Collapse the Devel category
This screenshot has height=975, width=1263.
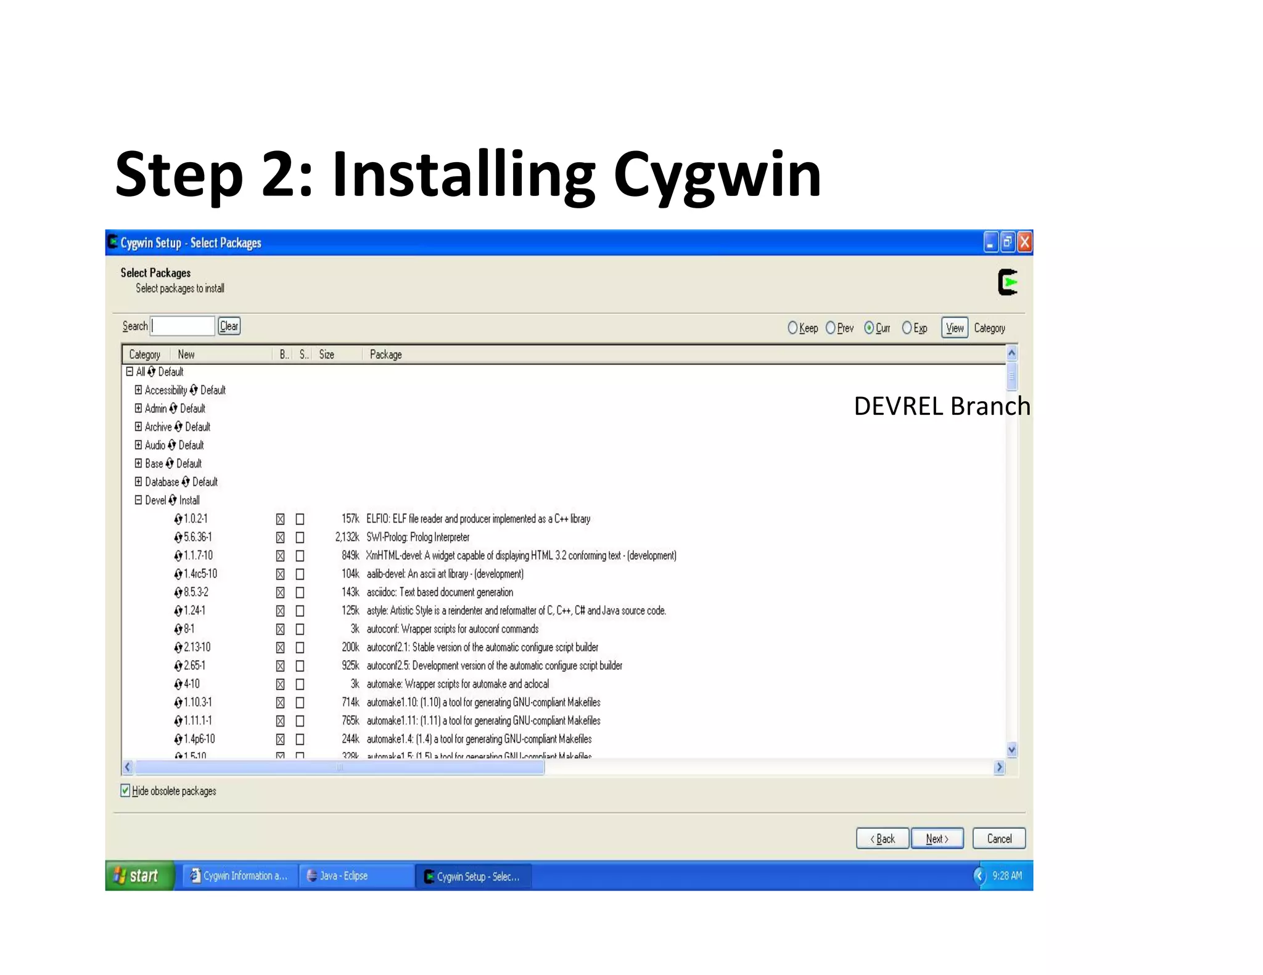point(138,500)
